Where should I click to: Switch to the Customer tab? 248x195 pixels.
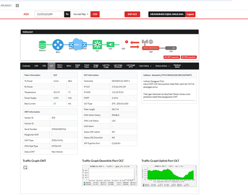(26, 66)
